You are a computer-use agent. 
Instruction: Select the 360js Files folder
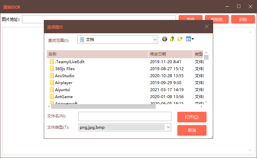(65, 69)
